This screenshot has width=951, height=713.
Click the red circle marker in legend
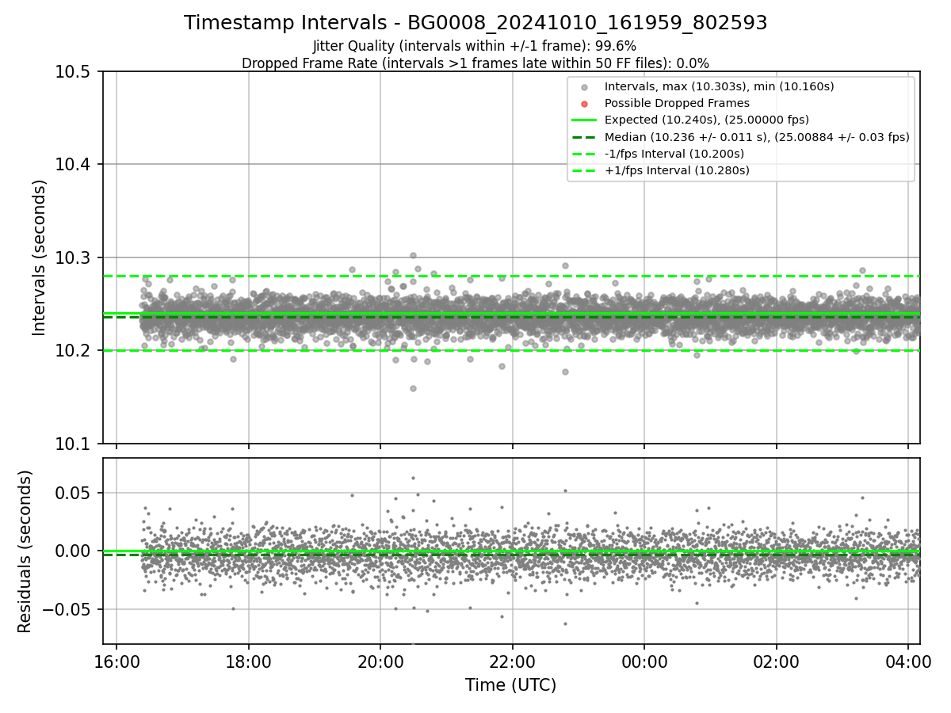point(584,104)
